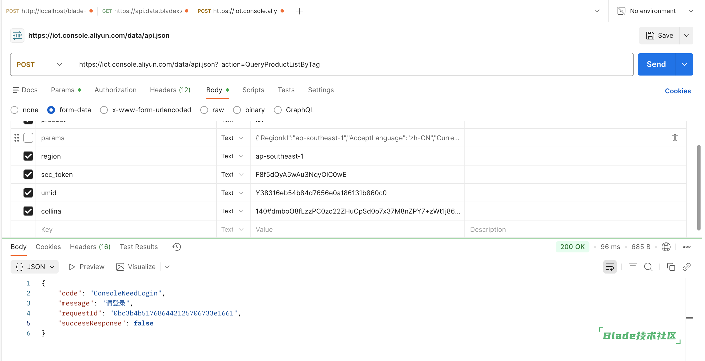Click the filter response icon
Screen dimensions: 705x361
[632, 267]
